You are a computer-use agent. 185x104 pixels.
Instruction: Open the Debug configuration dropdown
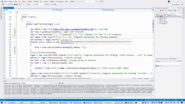(29, 4)
